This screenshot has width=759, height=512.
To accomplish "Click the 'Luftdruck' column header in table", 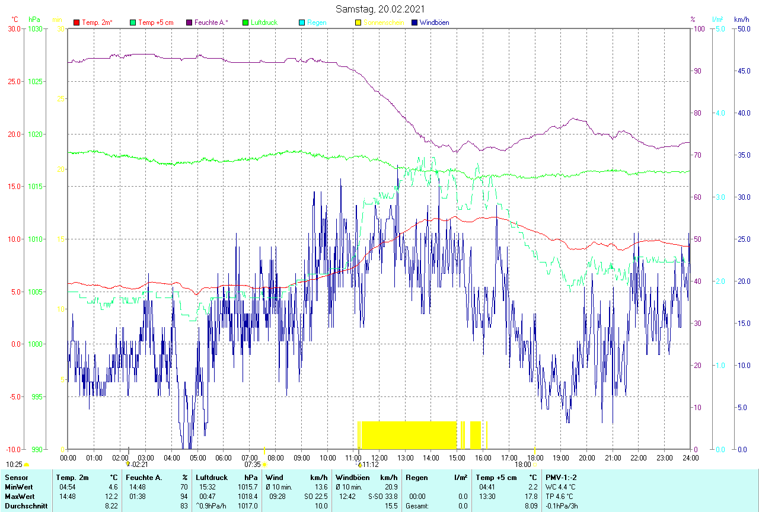I will (x=212, y=478).
